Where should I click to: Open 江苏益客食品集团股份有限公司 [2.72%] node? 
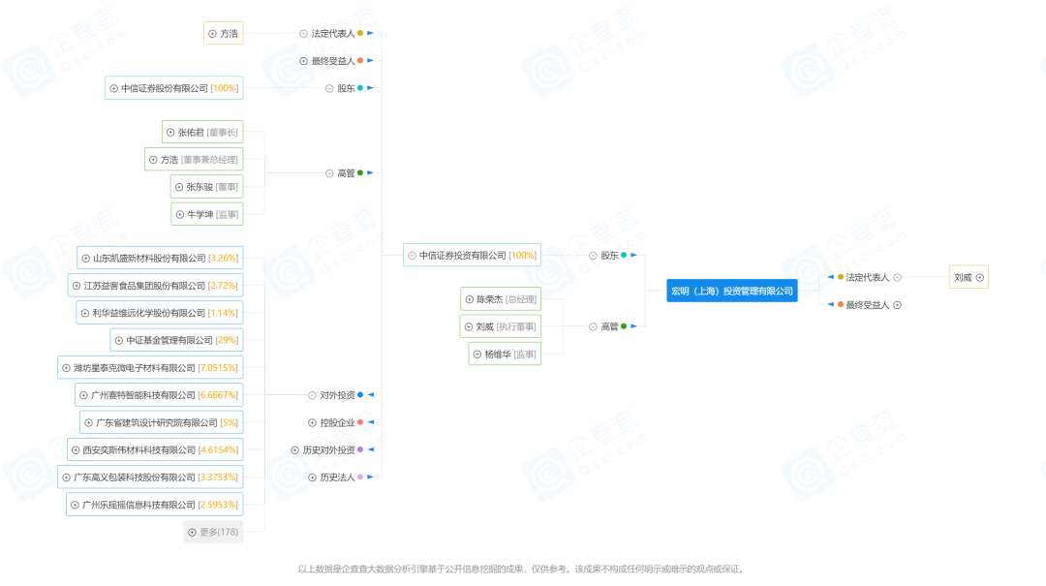155,285
